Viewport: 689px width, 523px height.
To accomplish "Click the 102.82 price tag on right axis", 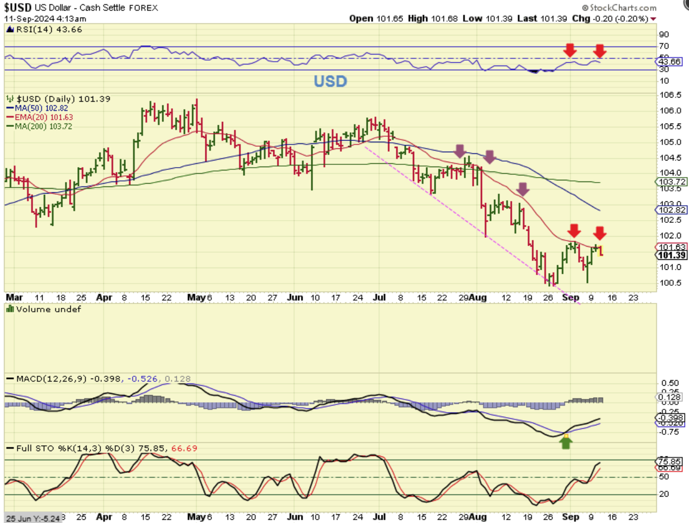I will tap(672, 210).
